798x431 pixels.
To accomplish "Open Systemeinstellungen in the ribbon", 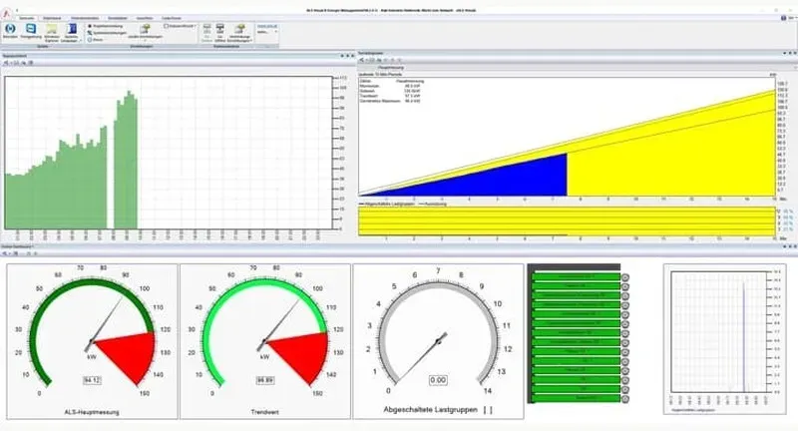I will coord(107,33).
